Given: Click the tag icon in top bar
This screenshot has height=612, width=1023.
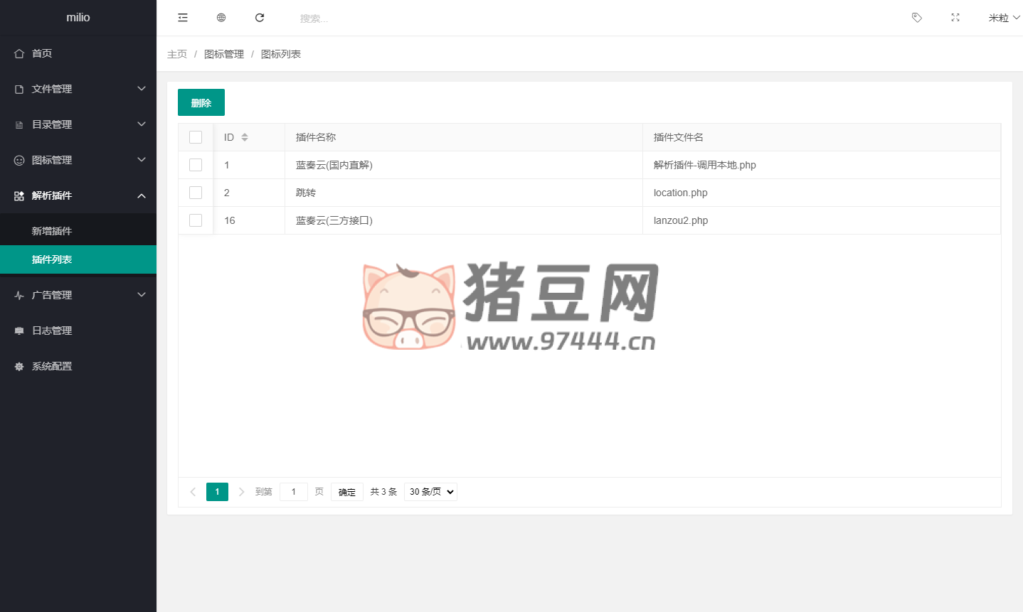Looking at the screenshot, I should 917,18.
